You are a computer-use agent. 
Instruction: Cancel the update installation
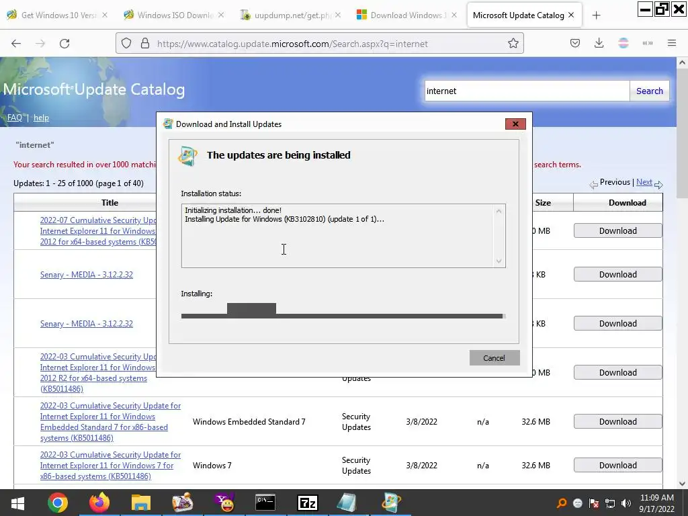pos(494,358)
